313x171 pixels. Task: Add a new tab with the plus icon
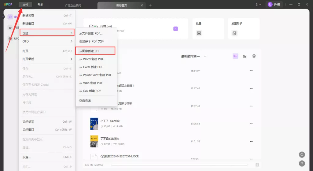(x=150, y=5)
